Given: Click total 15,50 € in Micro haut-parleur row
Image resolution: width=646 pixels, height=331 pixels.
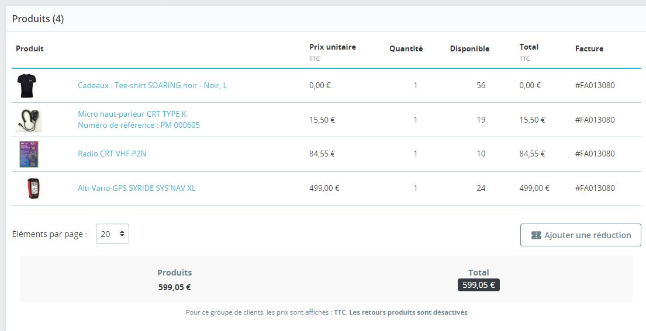Looking at the screenshot, I should (532, 120).
